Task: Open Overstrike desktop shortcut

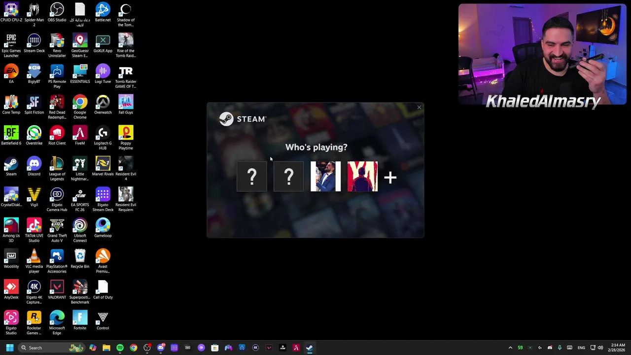Action: (34, 136)
